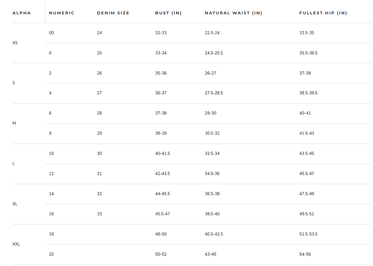373x266 pixels.
Task: Select the L alpha size label
Action: coord(14,164)
